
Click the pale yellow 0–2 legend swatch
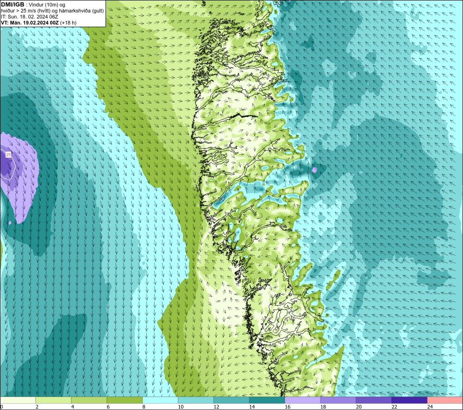18,400
